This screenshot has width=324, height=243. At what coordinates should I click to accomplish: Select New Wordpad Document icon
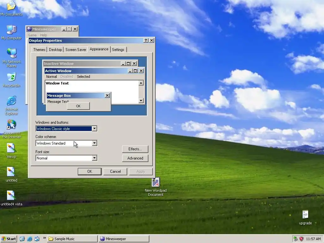click(x=156, y=187)
